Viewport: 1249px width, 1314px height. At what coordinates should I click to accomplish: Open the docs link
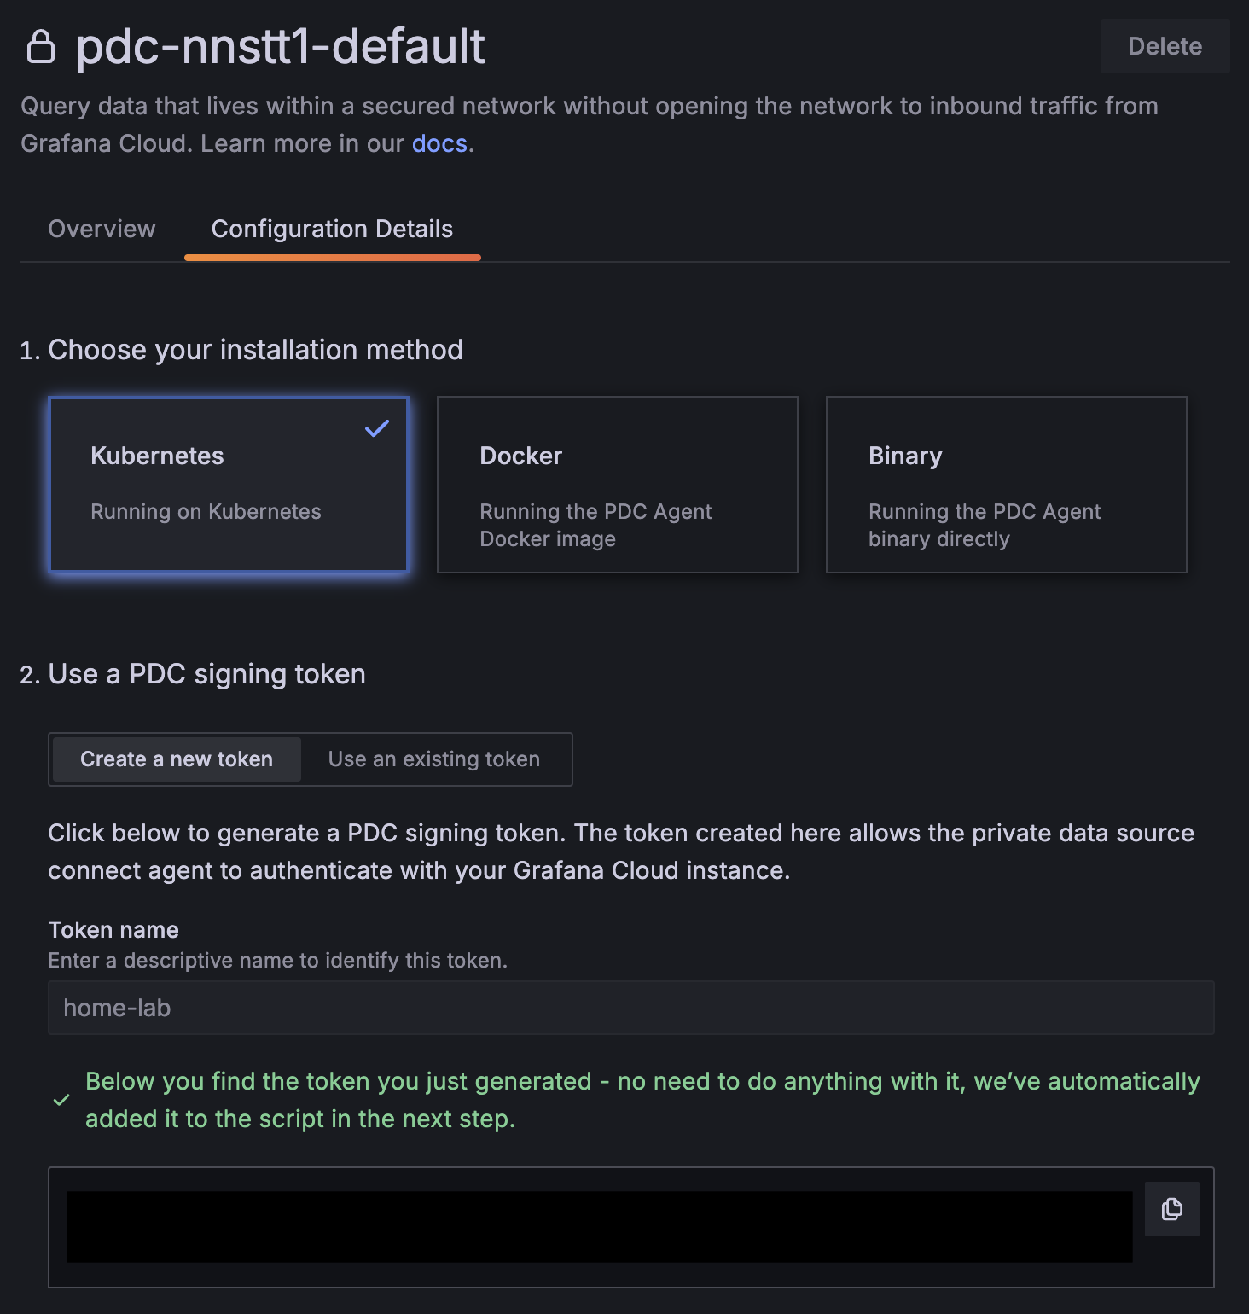439,143
